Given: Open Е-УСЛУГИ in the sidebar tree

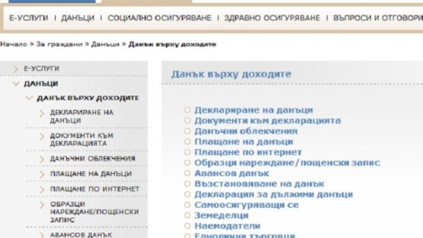Looking at the screenshot, I should 41,69.
